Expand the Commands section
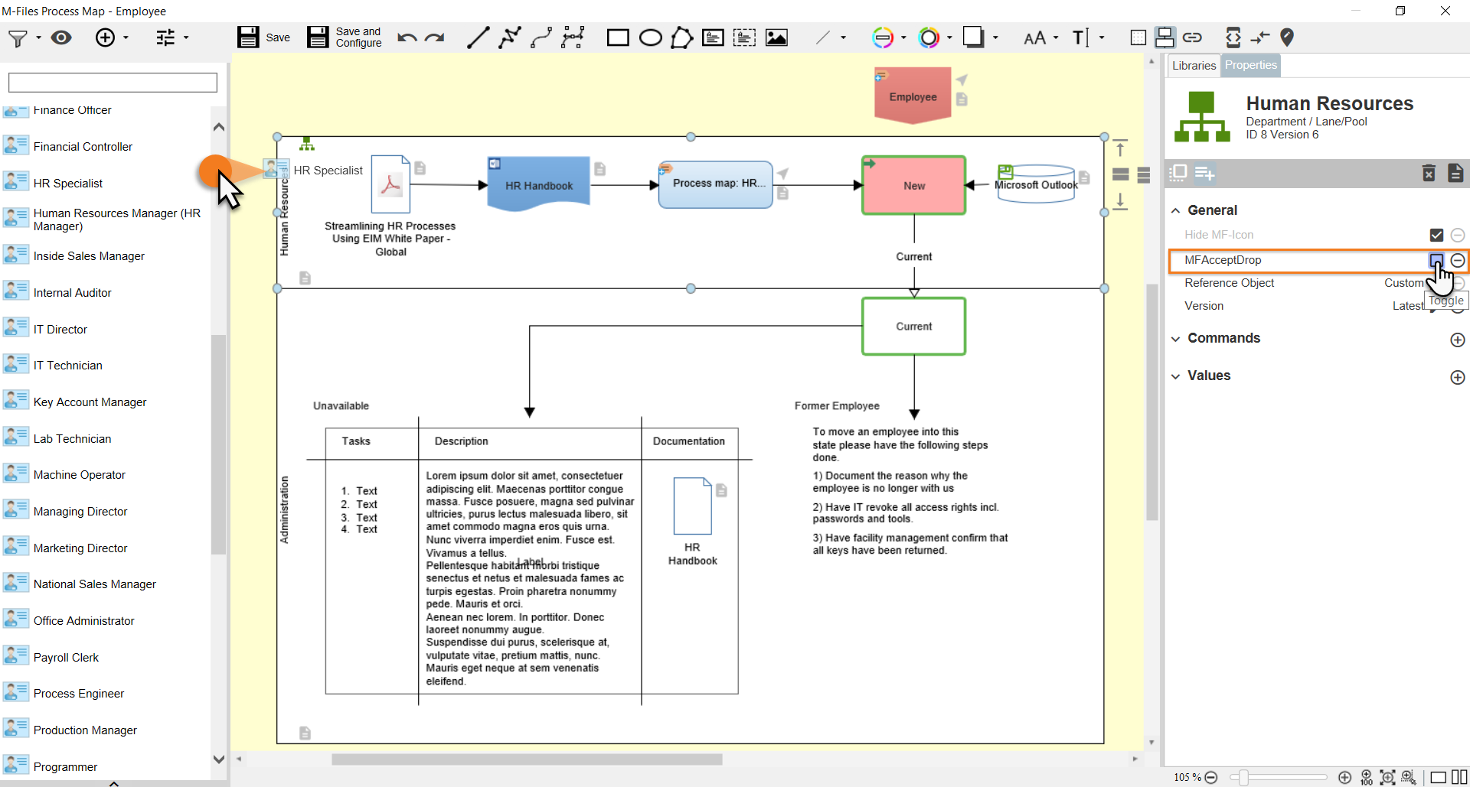 pyautogui.click(x=1176, y=339)
